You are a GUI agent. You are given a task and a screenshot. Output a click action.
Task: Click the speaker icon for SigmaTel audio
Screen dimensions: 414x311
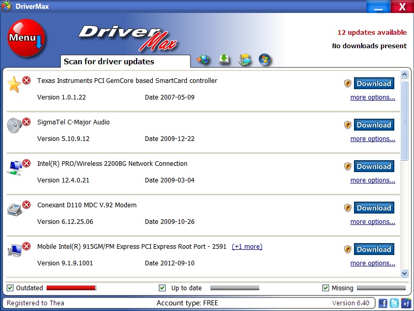click(x=14, y=125)
